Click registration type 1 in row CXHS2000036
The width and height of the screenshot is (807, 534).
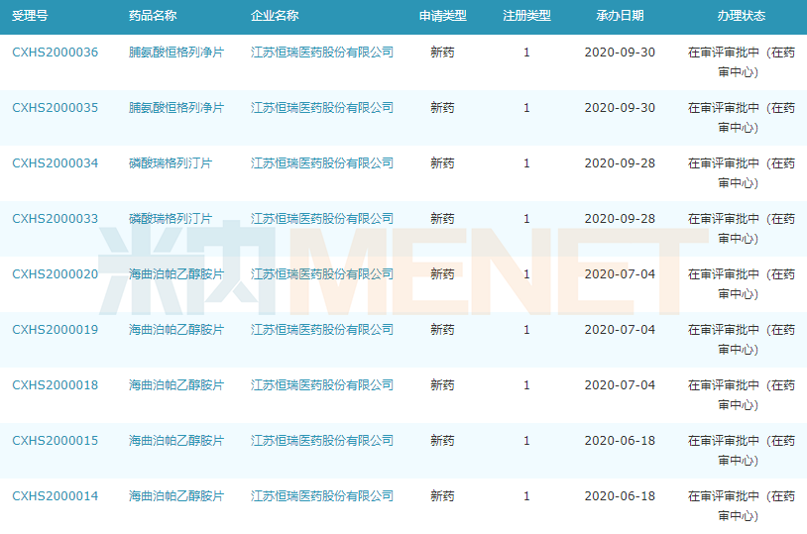(526, 52)
